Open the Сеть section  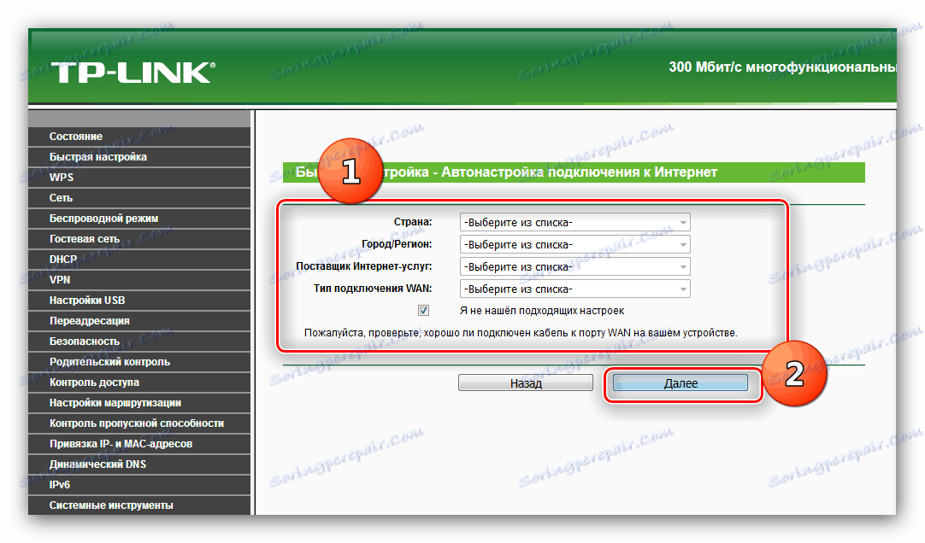click(x=139, y=198)
